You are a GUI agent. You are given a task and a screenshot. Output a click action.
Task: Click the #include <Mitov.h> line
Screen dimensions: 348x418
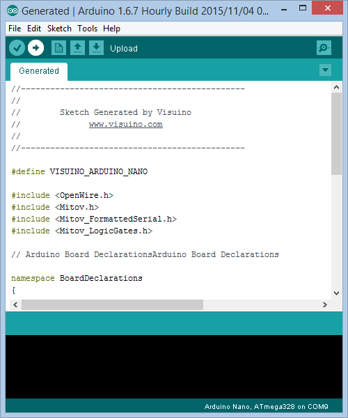point(55,207)
